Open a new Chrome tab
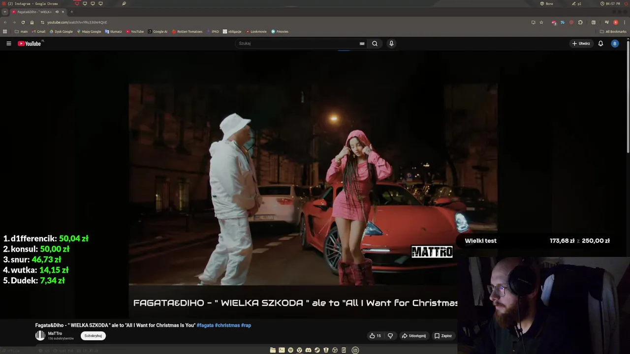The image size is (630, 354). click(x=71, y=12)
